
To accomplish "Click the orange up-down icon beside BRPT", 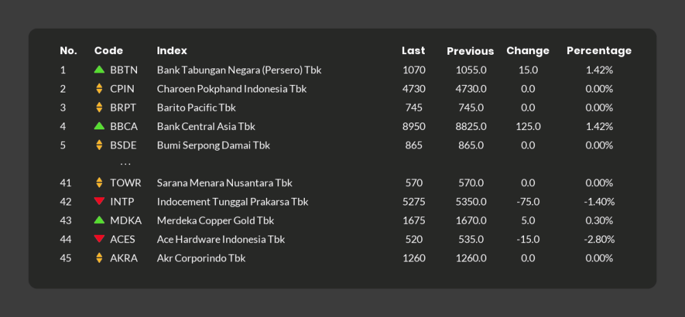I will pyautogui.click(x=99, y=107).
